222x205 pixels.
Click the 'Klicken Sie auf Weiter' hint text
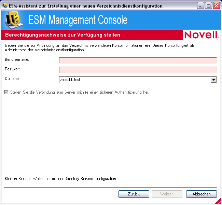60,179
